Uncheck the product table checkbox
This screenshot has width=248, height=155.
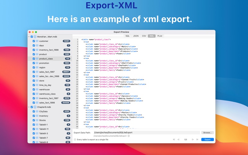[34, 54]
